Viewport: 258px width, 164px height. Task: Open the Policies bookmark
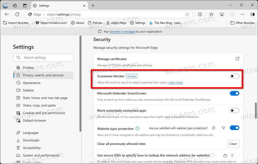95,23
